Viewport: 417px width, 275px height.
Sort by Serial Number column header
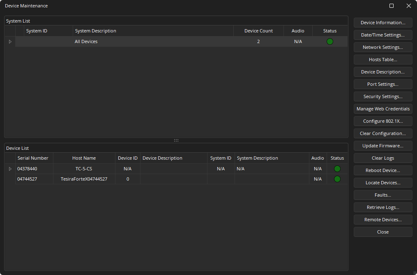click(33, 158)
